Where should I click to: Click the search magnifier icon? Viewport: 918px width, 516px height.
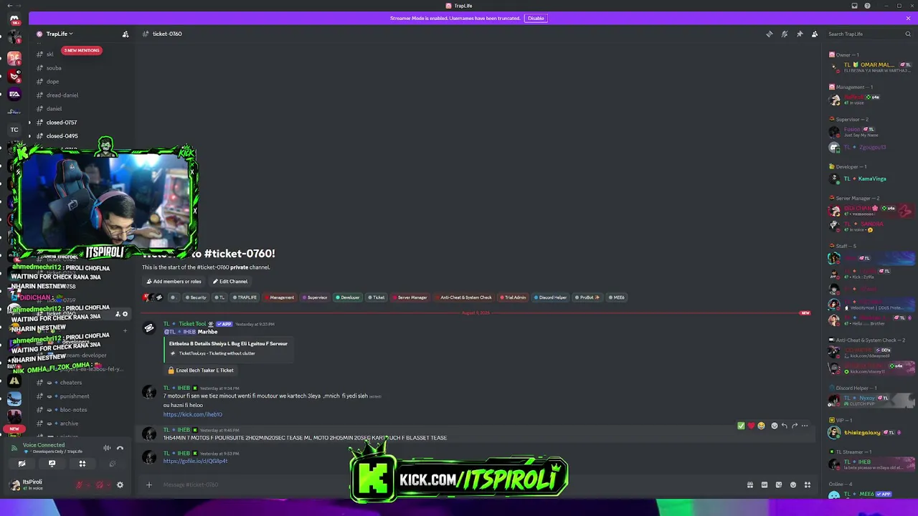point(908,34)
